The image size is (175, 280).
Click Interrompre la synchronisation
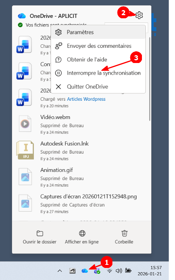(98, 73)
